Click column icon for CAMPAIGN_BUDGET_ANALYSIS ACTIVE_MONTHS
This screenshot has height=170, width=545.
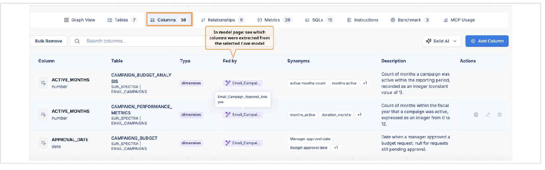[x=43, y=83]
